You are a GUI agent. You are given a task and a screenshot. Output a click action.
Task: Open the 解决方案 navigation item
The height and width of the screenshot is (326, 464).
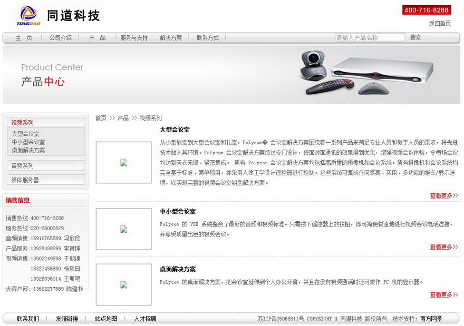[171, 38]
